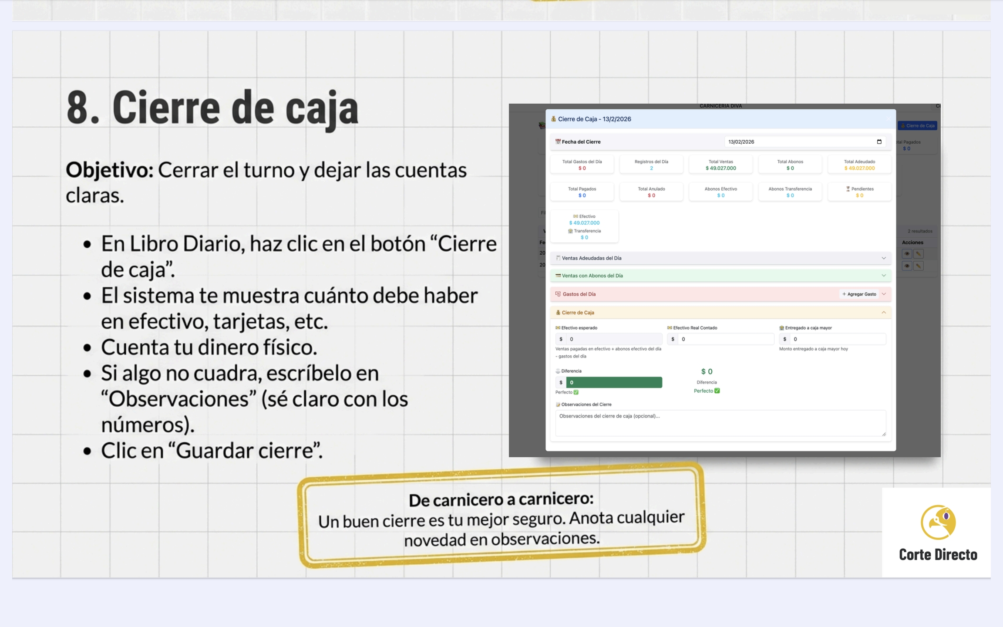Image resolution: width=1003 pixels, height=627 pixels.
Task: Click the green Diferencia value field
Action: 614,382
